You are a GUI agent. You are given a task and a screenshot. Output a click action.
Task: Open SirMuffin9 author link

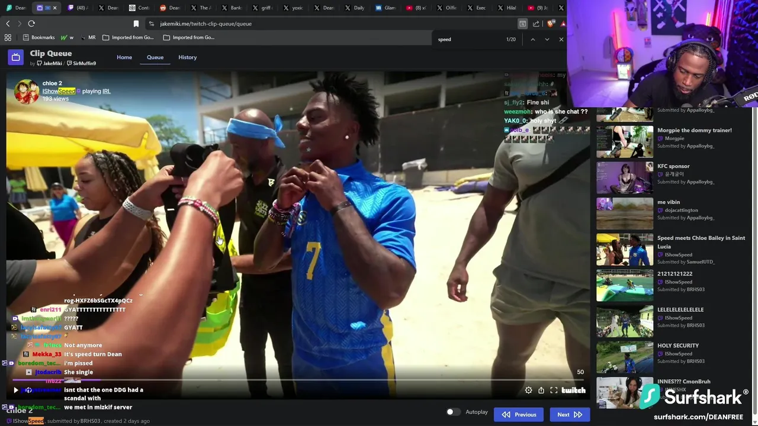81,63
